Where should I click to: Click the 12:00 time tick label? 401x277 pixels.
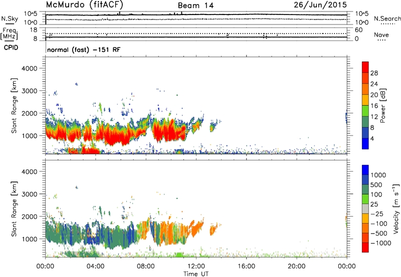pos(196,266)
